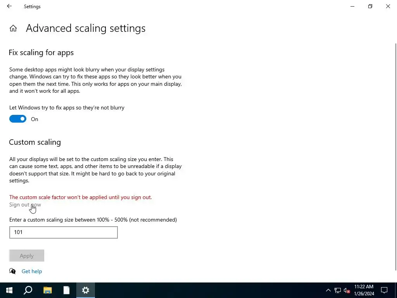Screen dimensions: 397x298
Task: Click the Sign out now link
Action: (25, 204)
